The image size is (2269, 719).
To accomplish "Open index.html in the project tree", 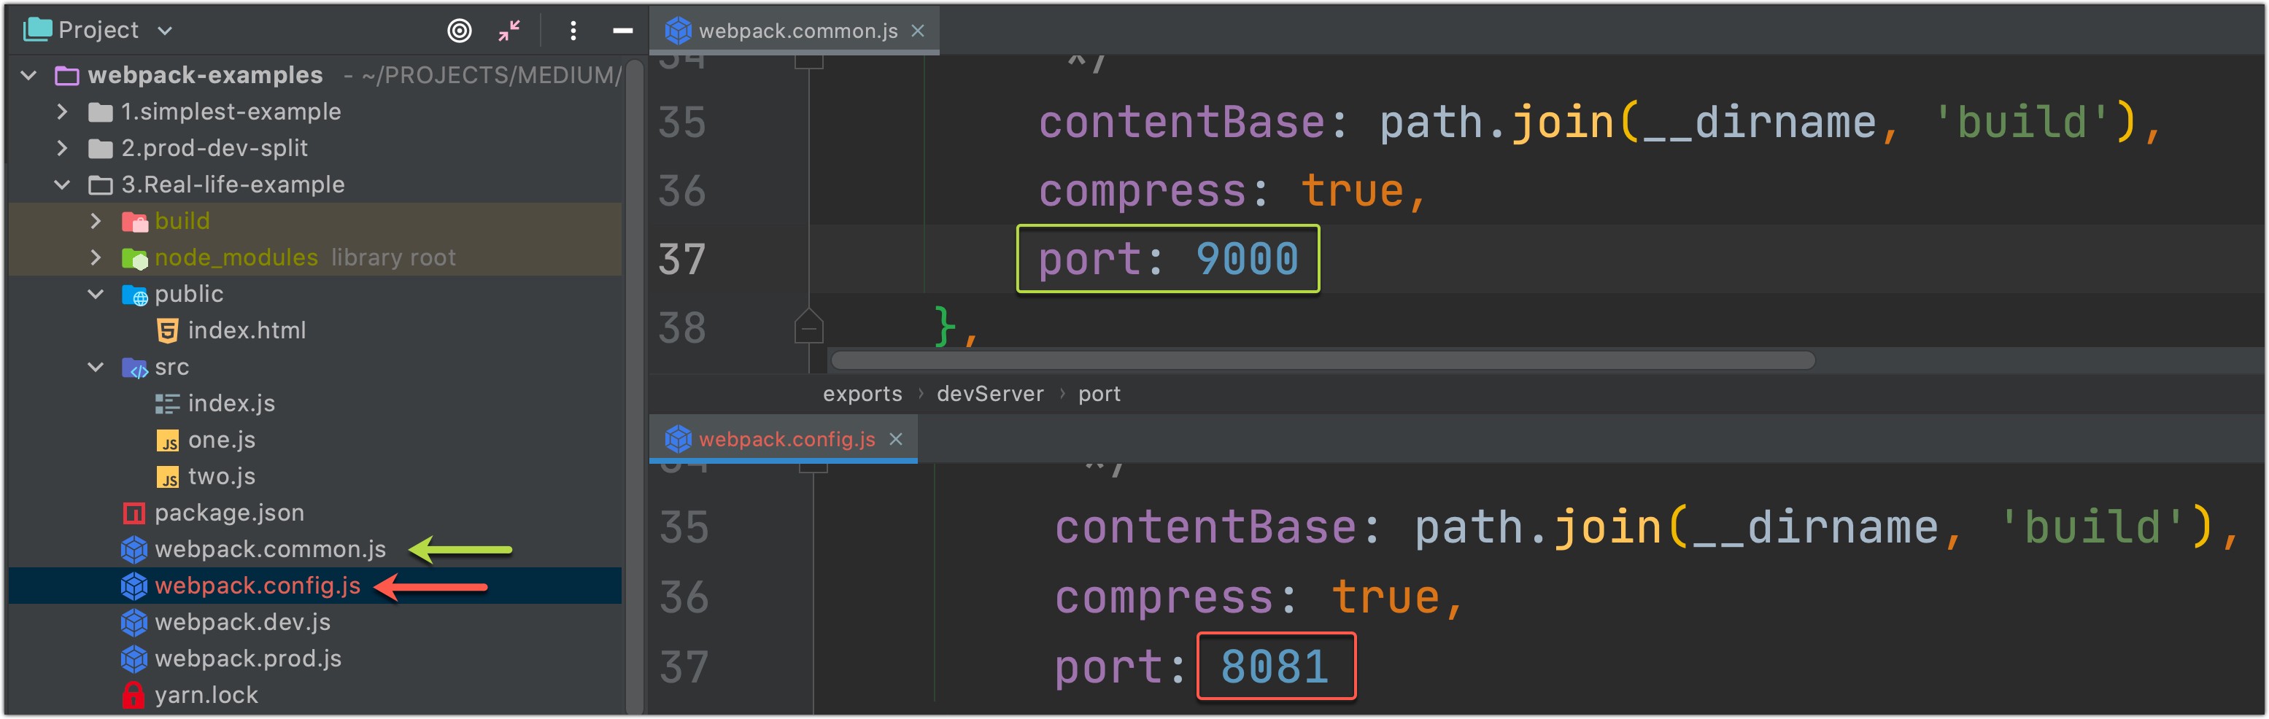I will pyautogui.click(x=247, y=331).
